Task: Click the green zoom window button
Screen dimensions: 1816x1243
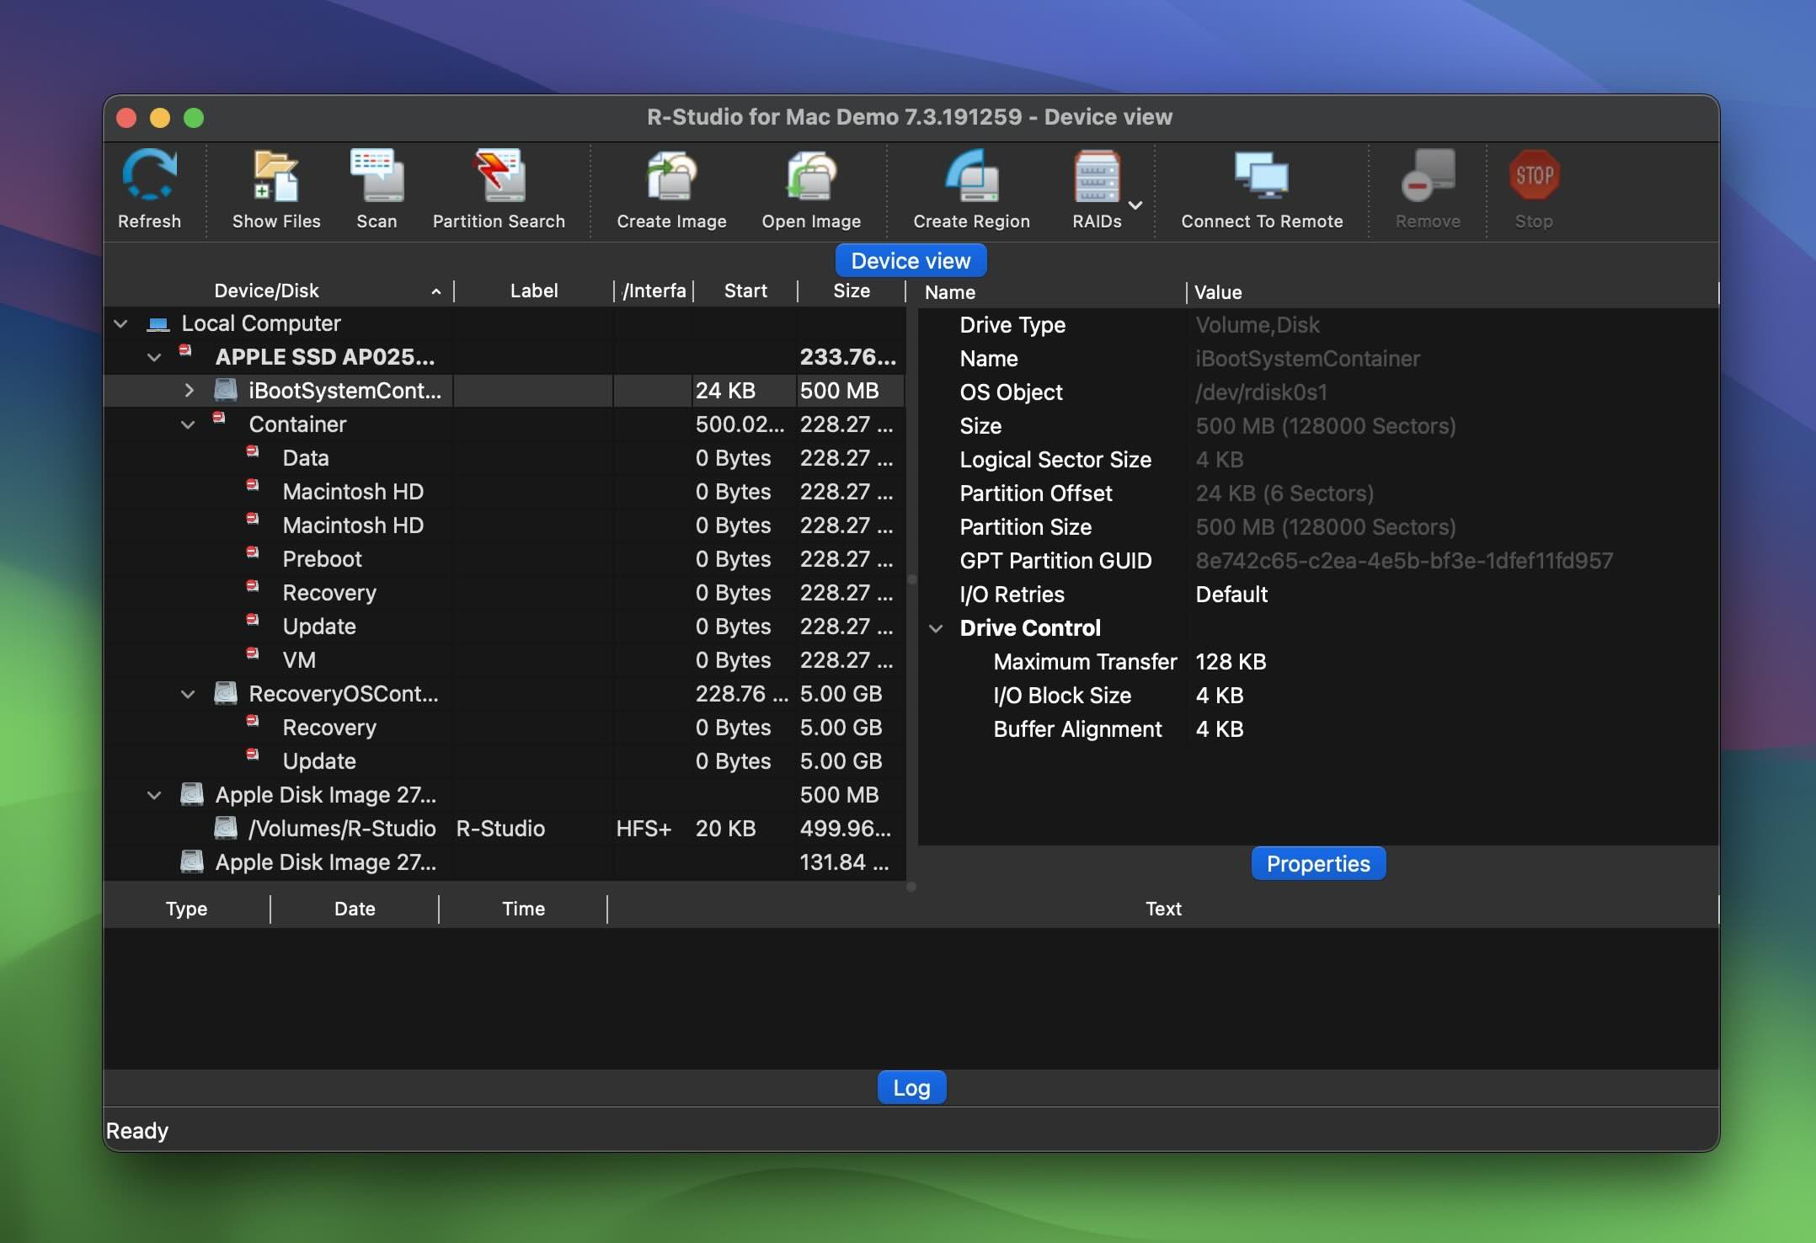Action: [194, 118]
